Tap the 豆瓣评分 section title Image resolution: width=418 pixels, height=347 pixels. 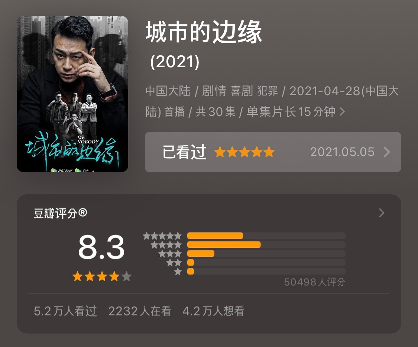(61, 213)
